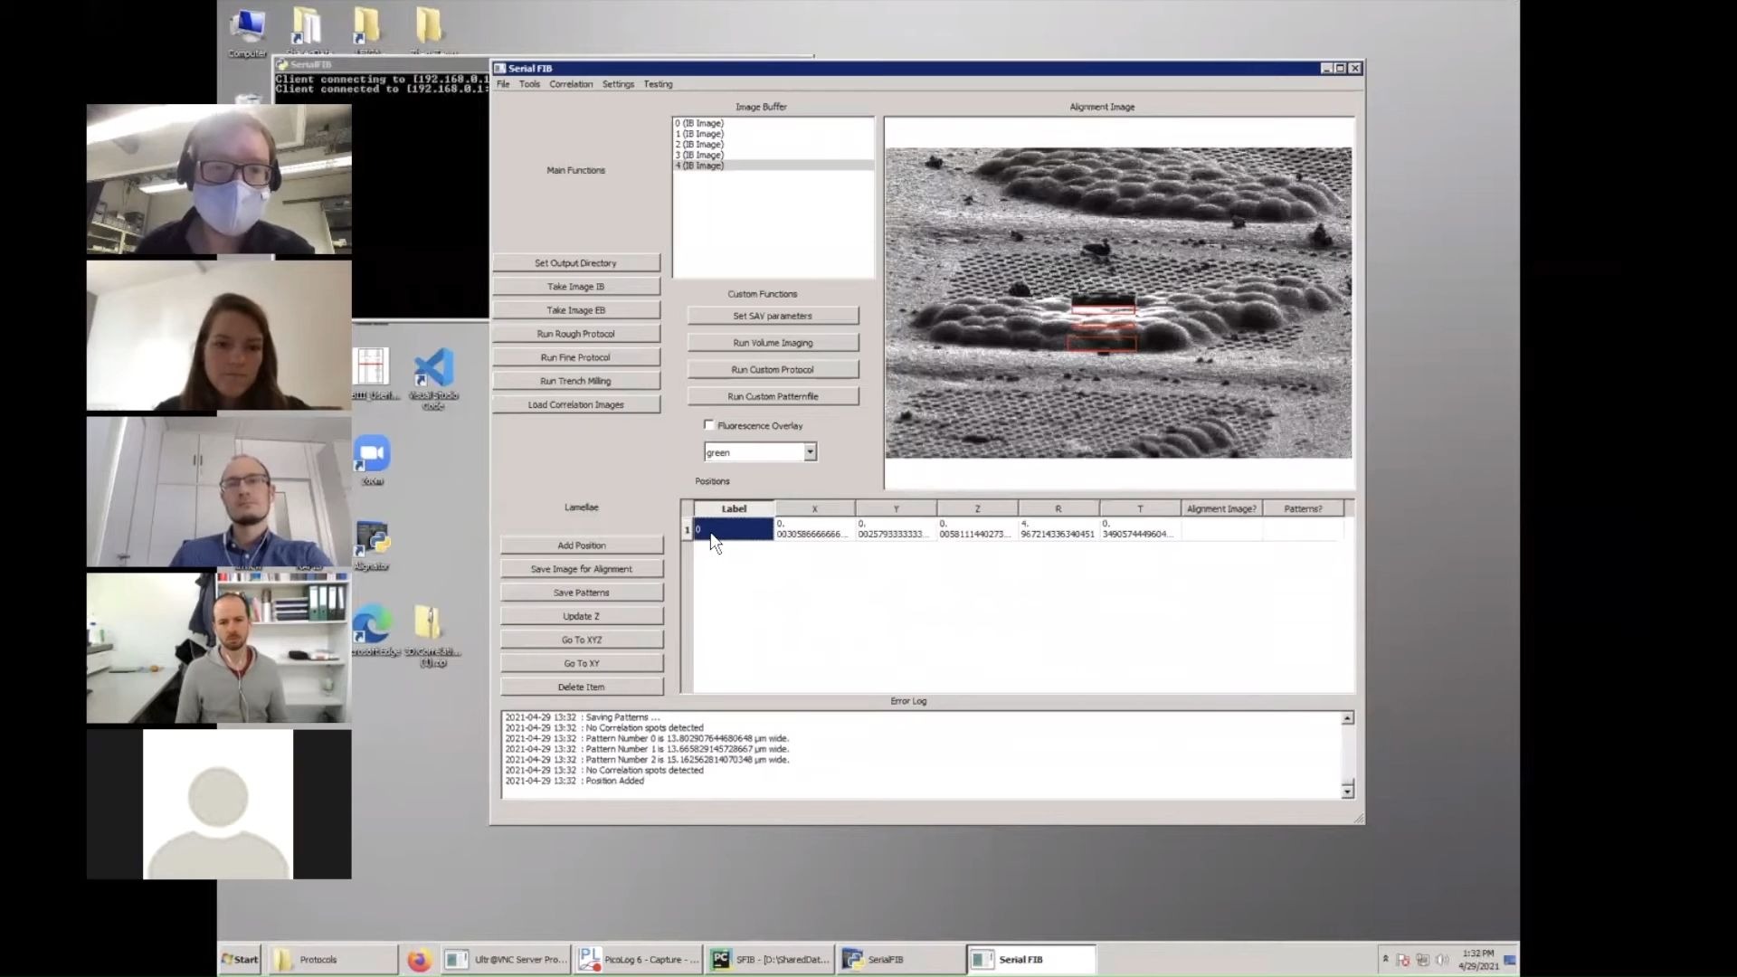Launch Firefox from the taskbar
Image resolution: width=1737 pixels, height=977 pixels.
[x=418, y=960]
